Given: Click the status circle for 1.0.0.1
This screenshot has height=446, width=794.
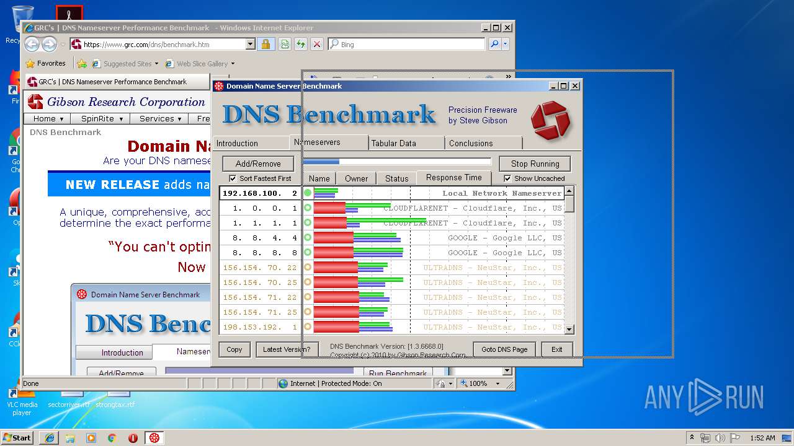Looking at the screenshot, I should tap(308, 208).
